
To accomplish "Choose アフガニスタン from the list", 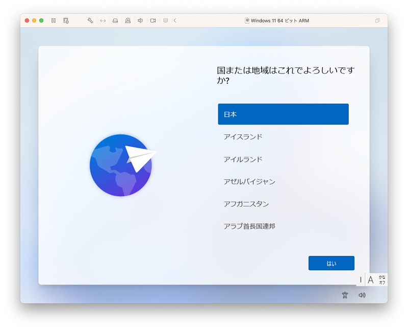I will 283,204.
